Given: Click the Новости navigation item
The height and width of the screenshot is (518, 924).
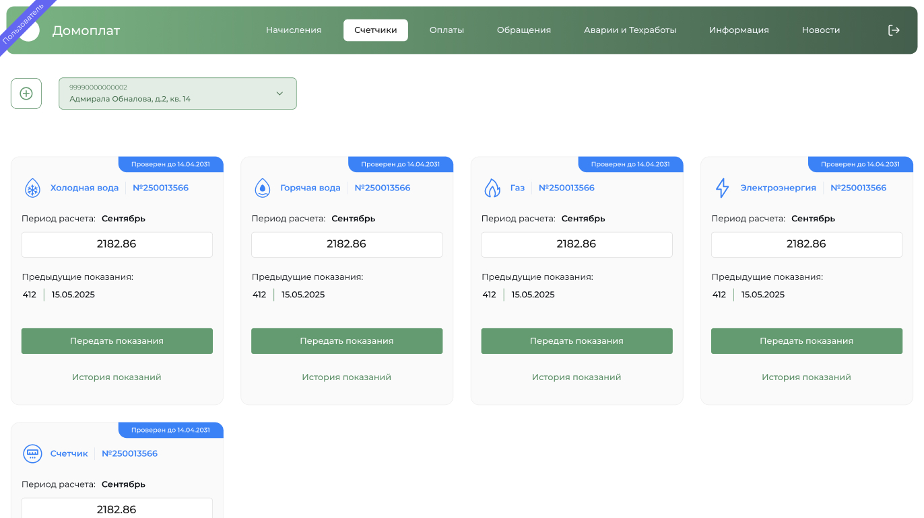Looking at the screenshot, I should [820, 30].
